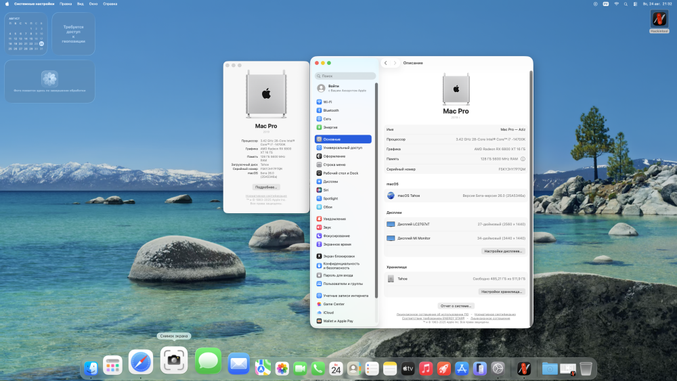The image size is (677, 381).
Task: Click the Поиск field in Settings
Action: click(345, 76)
